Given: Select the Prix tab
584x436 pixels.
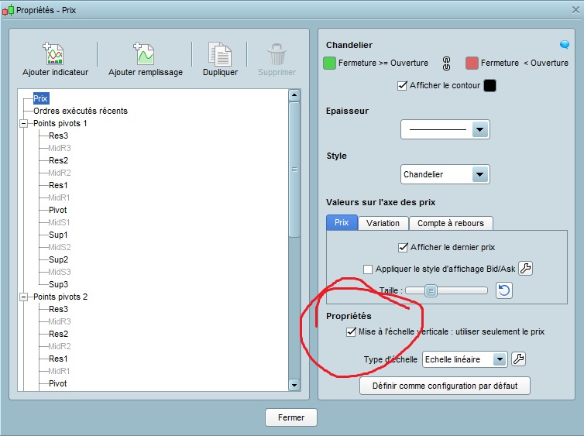Looking at the screenshot, I should [x=342, y=223].
